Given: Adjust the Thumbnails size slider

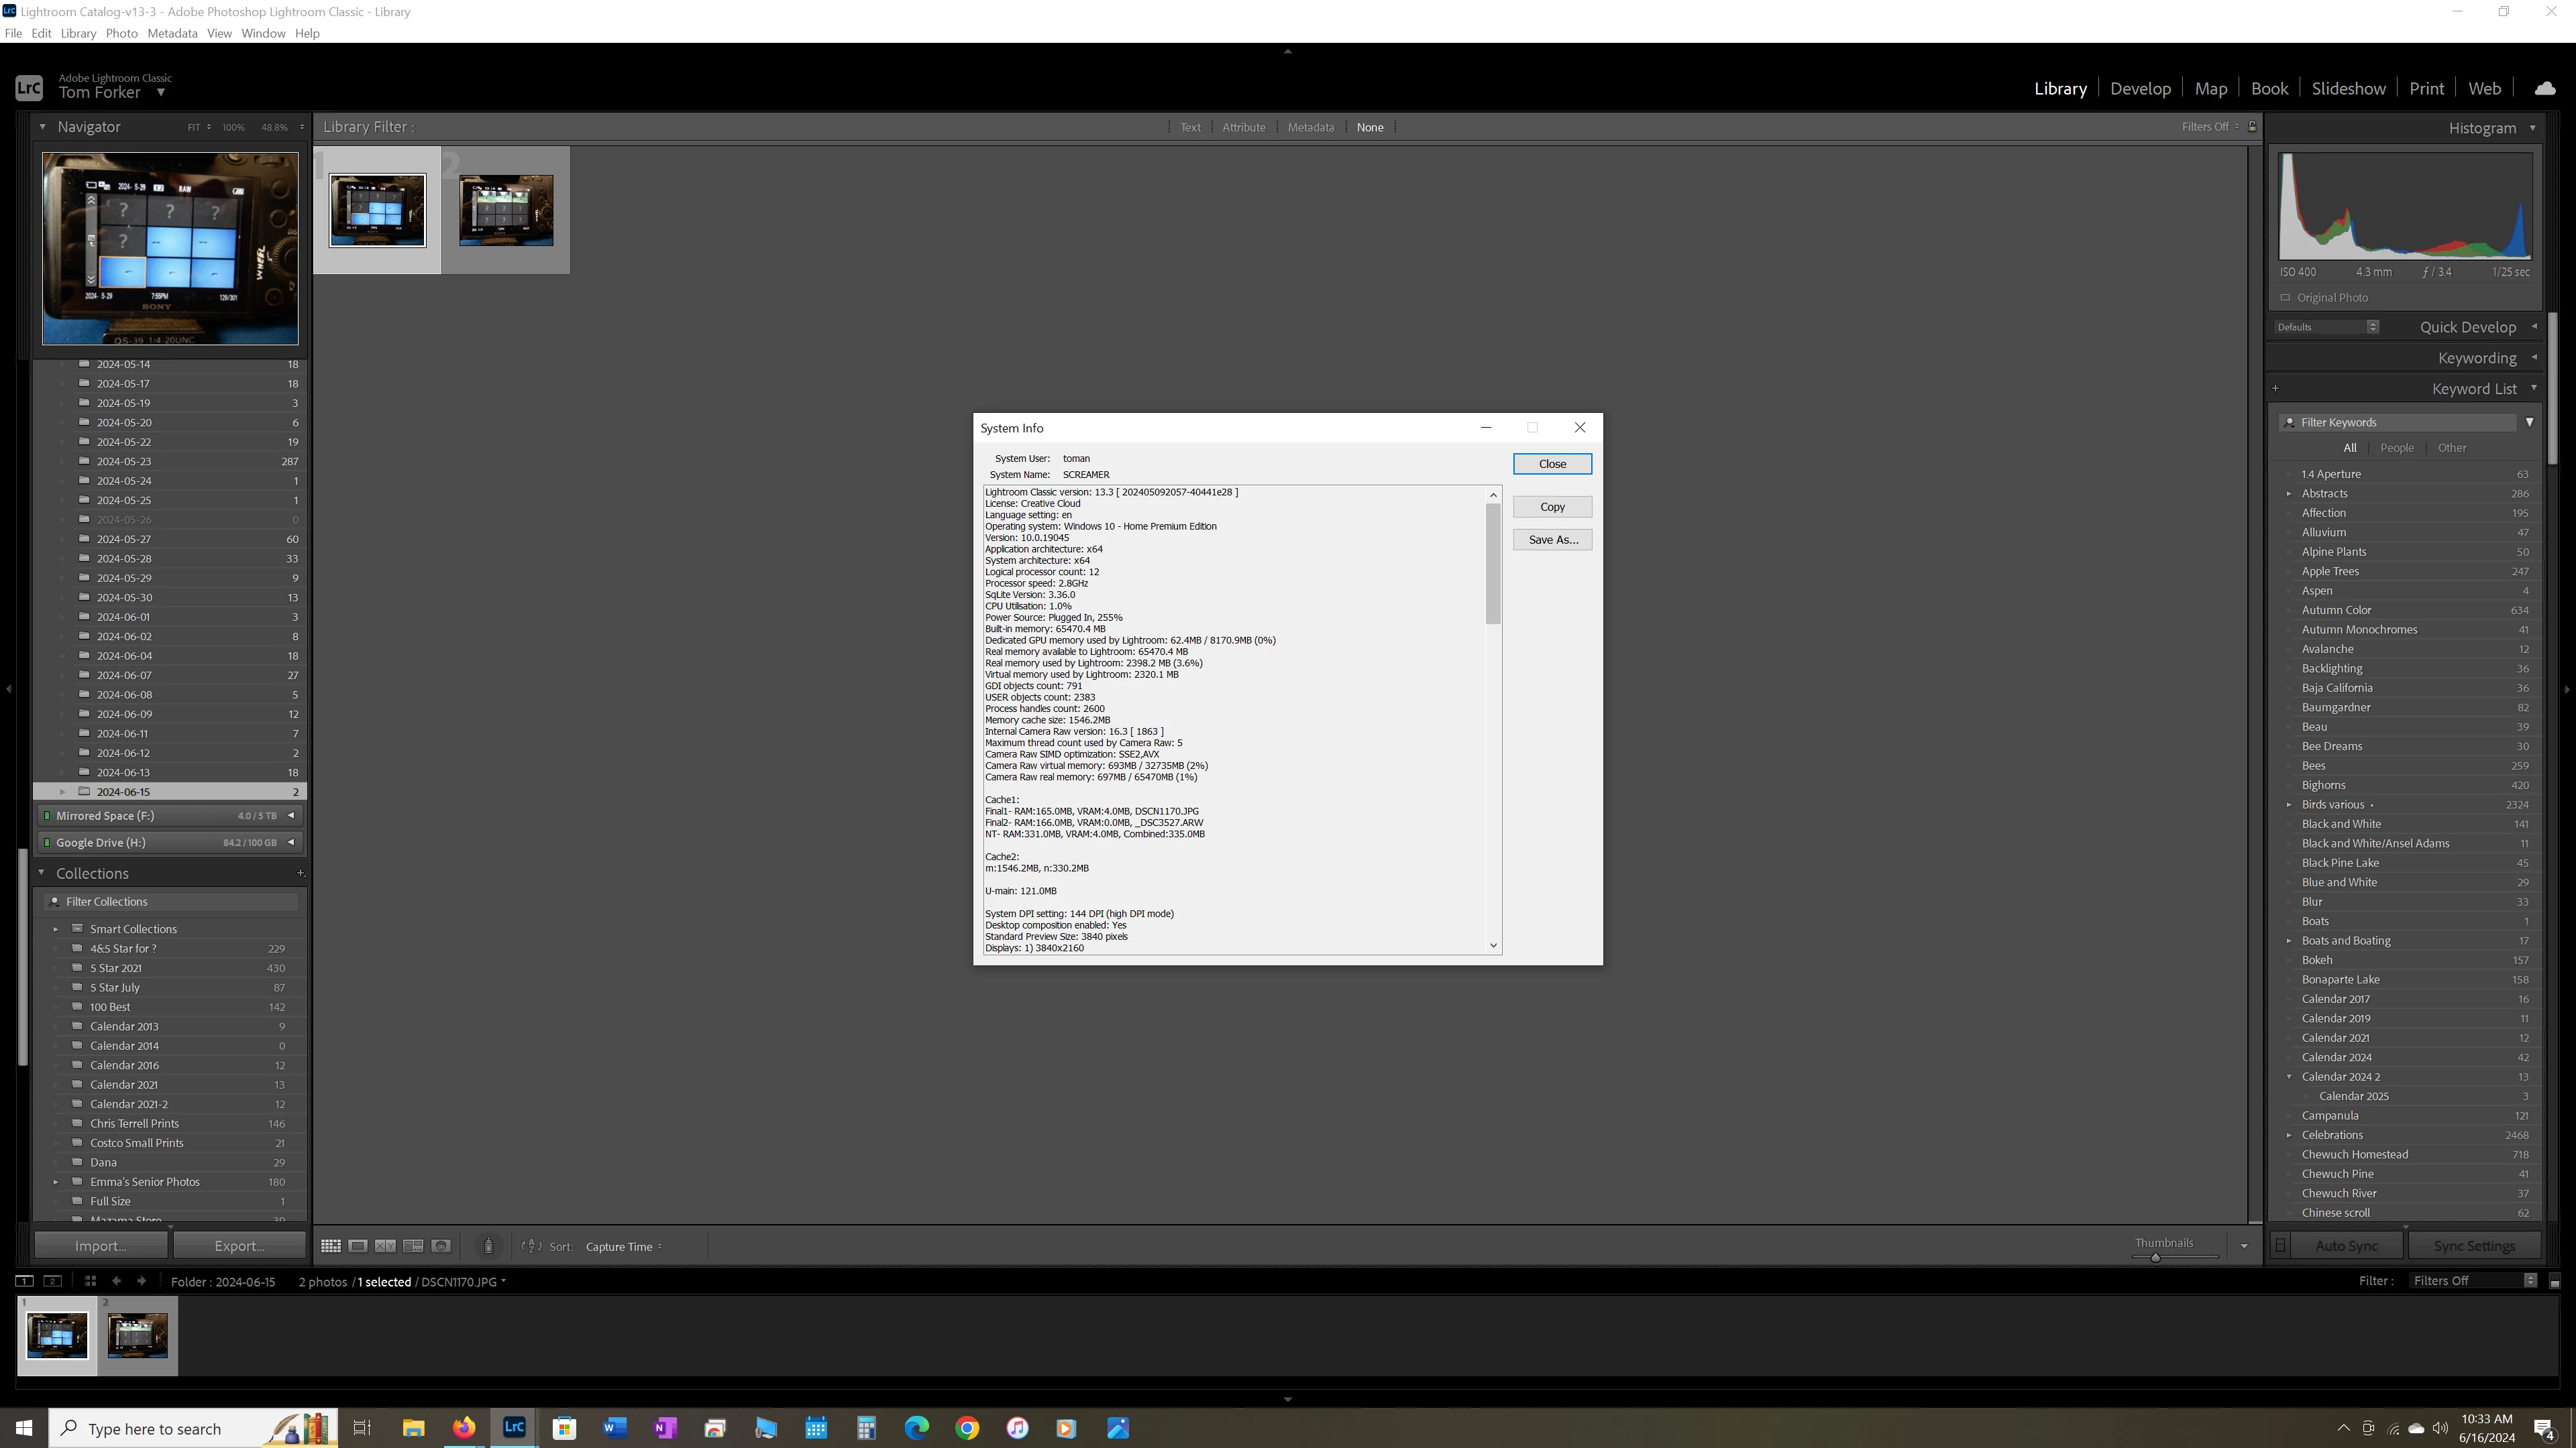Looking at the screenshot, I should [x=2155, y=1257].
